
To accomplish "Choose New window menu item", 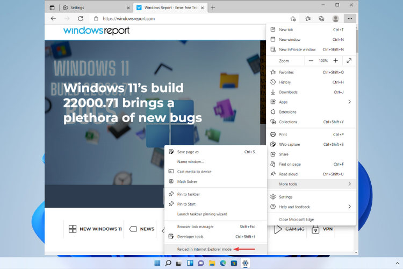I will [x=311, y=39].
